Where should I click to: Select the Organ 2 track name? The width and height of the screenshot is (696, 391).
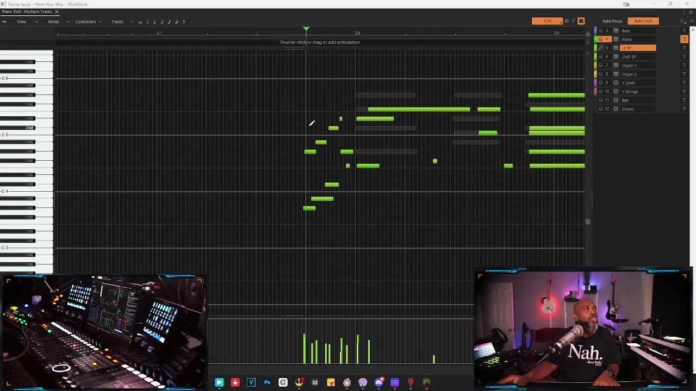pyautogui.click(x=629, y=74)
